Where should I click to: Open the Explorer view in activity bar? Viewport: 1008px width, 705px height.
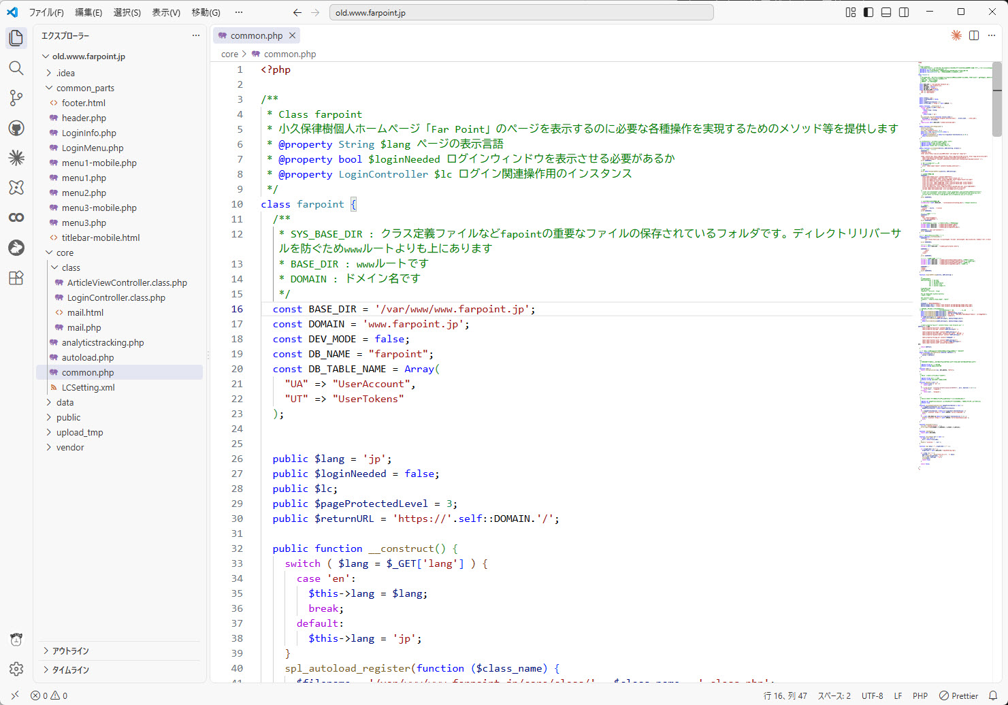point(16,38)
